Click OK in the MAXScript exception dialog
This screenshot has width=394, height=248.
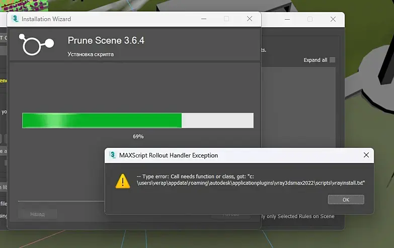click(346, 200)
